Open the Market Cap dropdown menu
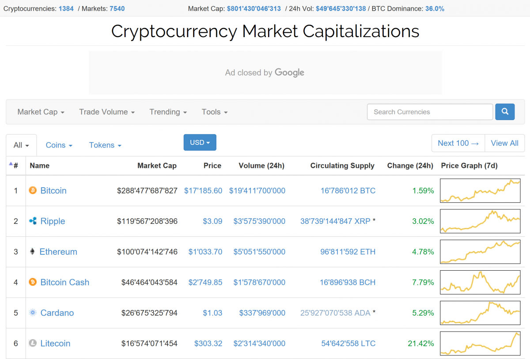This screenshot has height=359, width=530. click(x=41, y=112)
